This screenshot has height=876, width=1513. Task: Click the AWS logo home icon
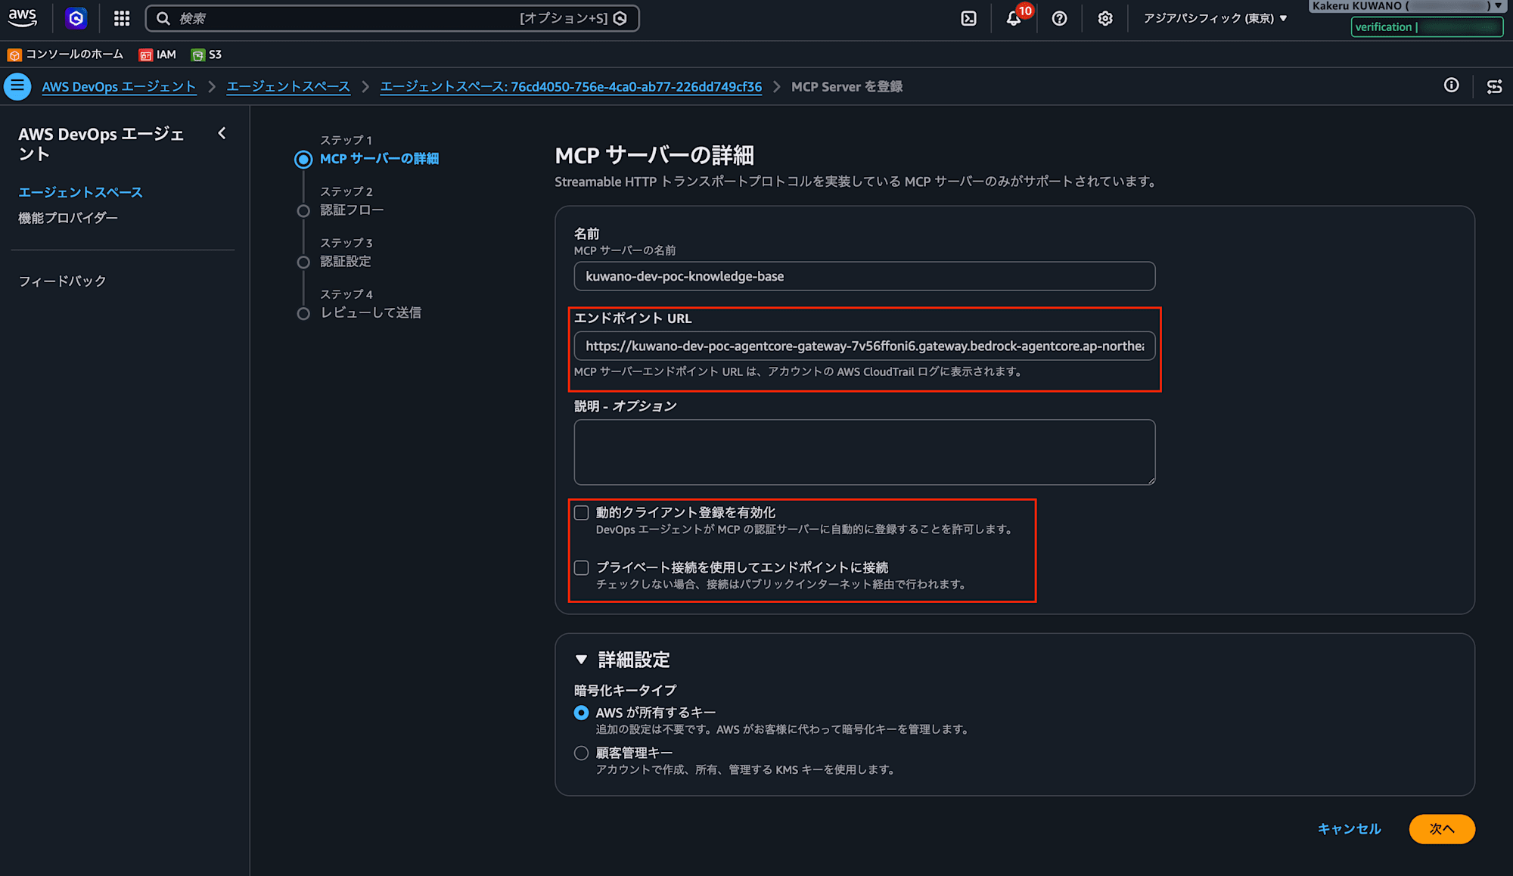[23, 18]
